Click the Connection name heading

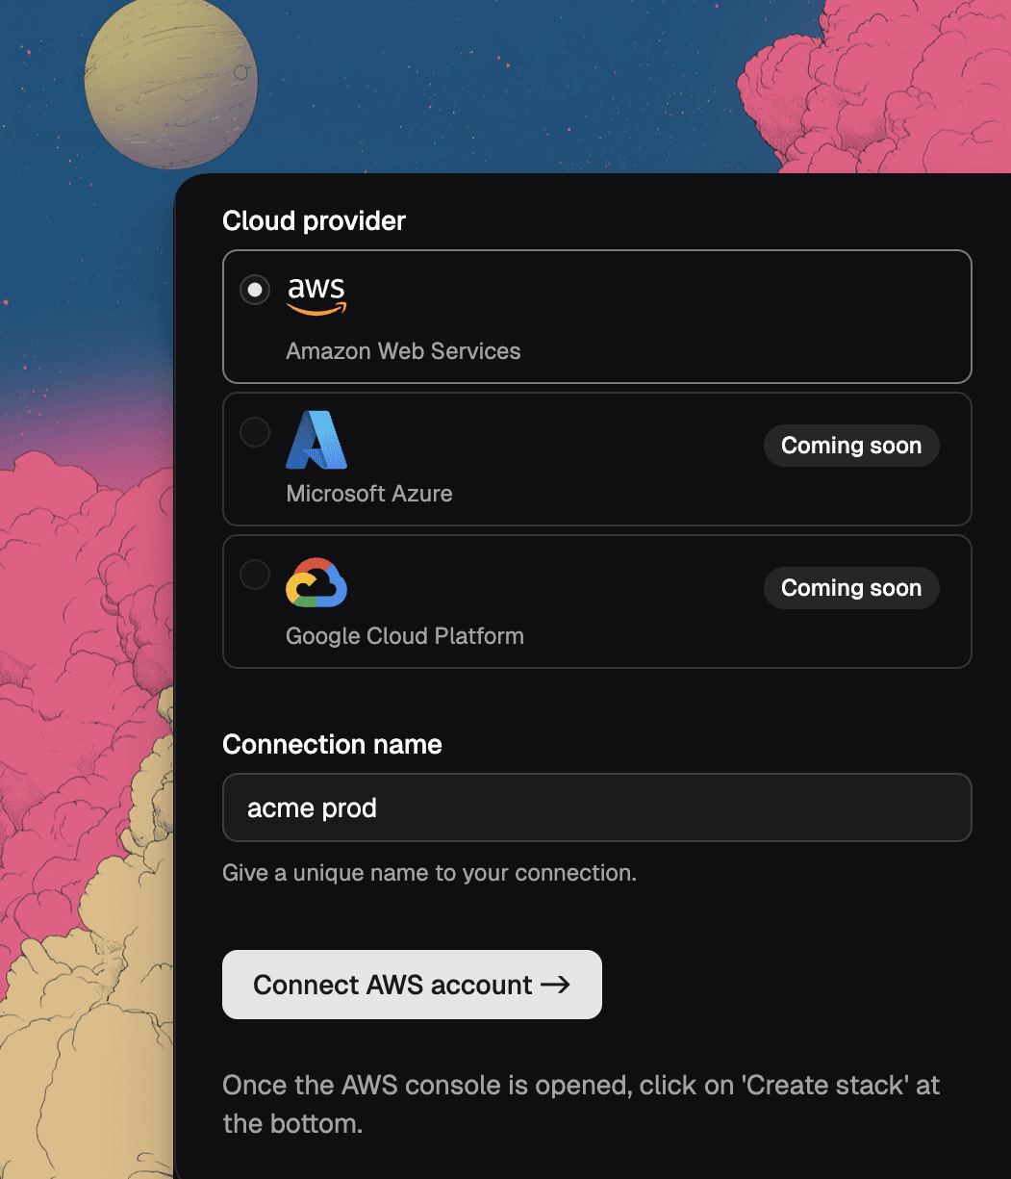pos(332,745)
